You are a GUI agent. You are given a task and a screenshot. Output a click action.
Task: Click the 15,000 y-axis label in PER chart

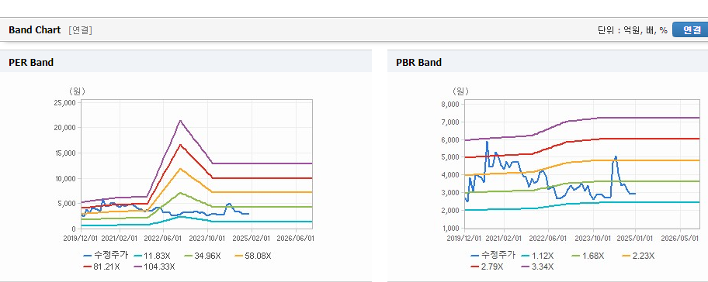tap(65, 153)
